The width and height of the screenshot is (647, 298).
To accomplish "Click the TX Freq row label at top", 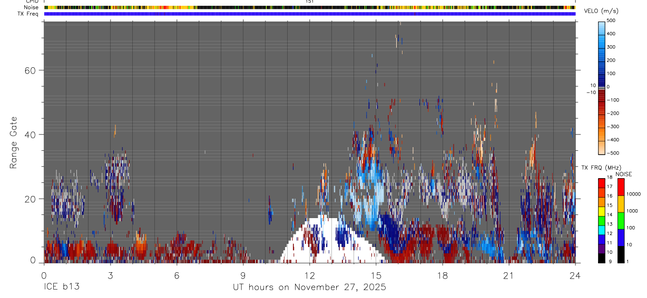I will 28,14.
